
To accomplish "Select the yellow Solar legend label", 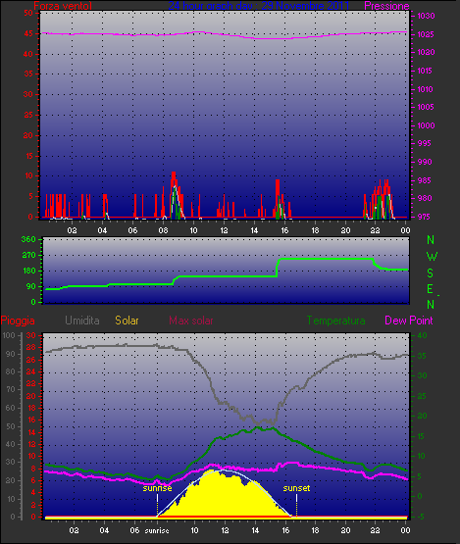I will point(127,321).
